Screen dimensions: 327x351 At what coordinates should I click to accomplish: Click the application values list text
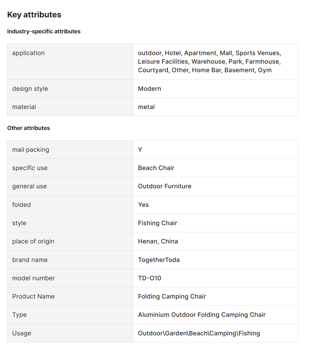[209, 62]
